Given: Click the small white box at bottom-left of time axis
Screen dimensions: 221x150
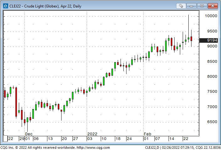Looking at the screenshot, I should click(x=5, y=139).
